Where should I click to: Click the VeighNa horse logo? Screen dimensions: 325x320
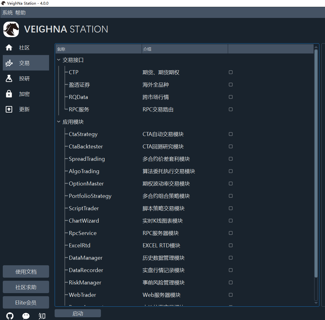pyautogui.click(x=11, y=29)
